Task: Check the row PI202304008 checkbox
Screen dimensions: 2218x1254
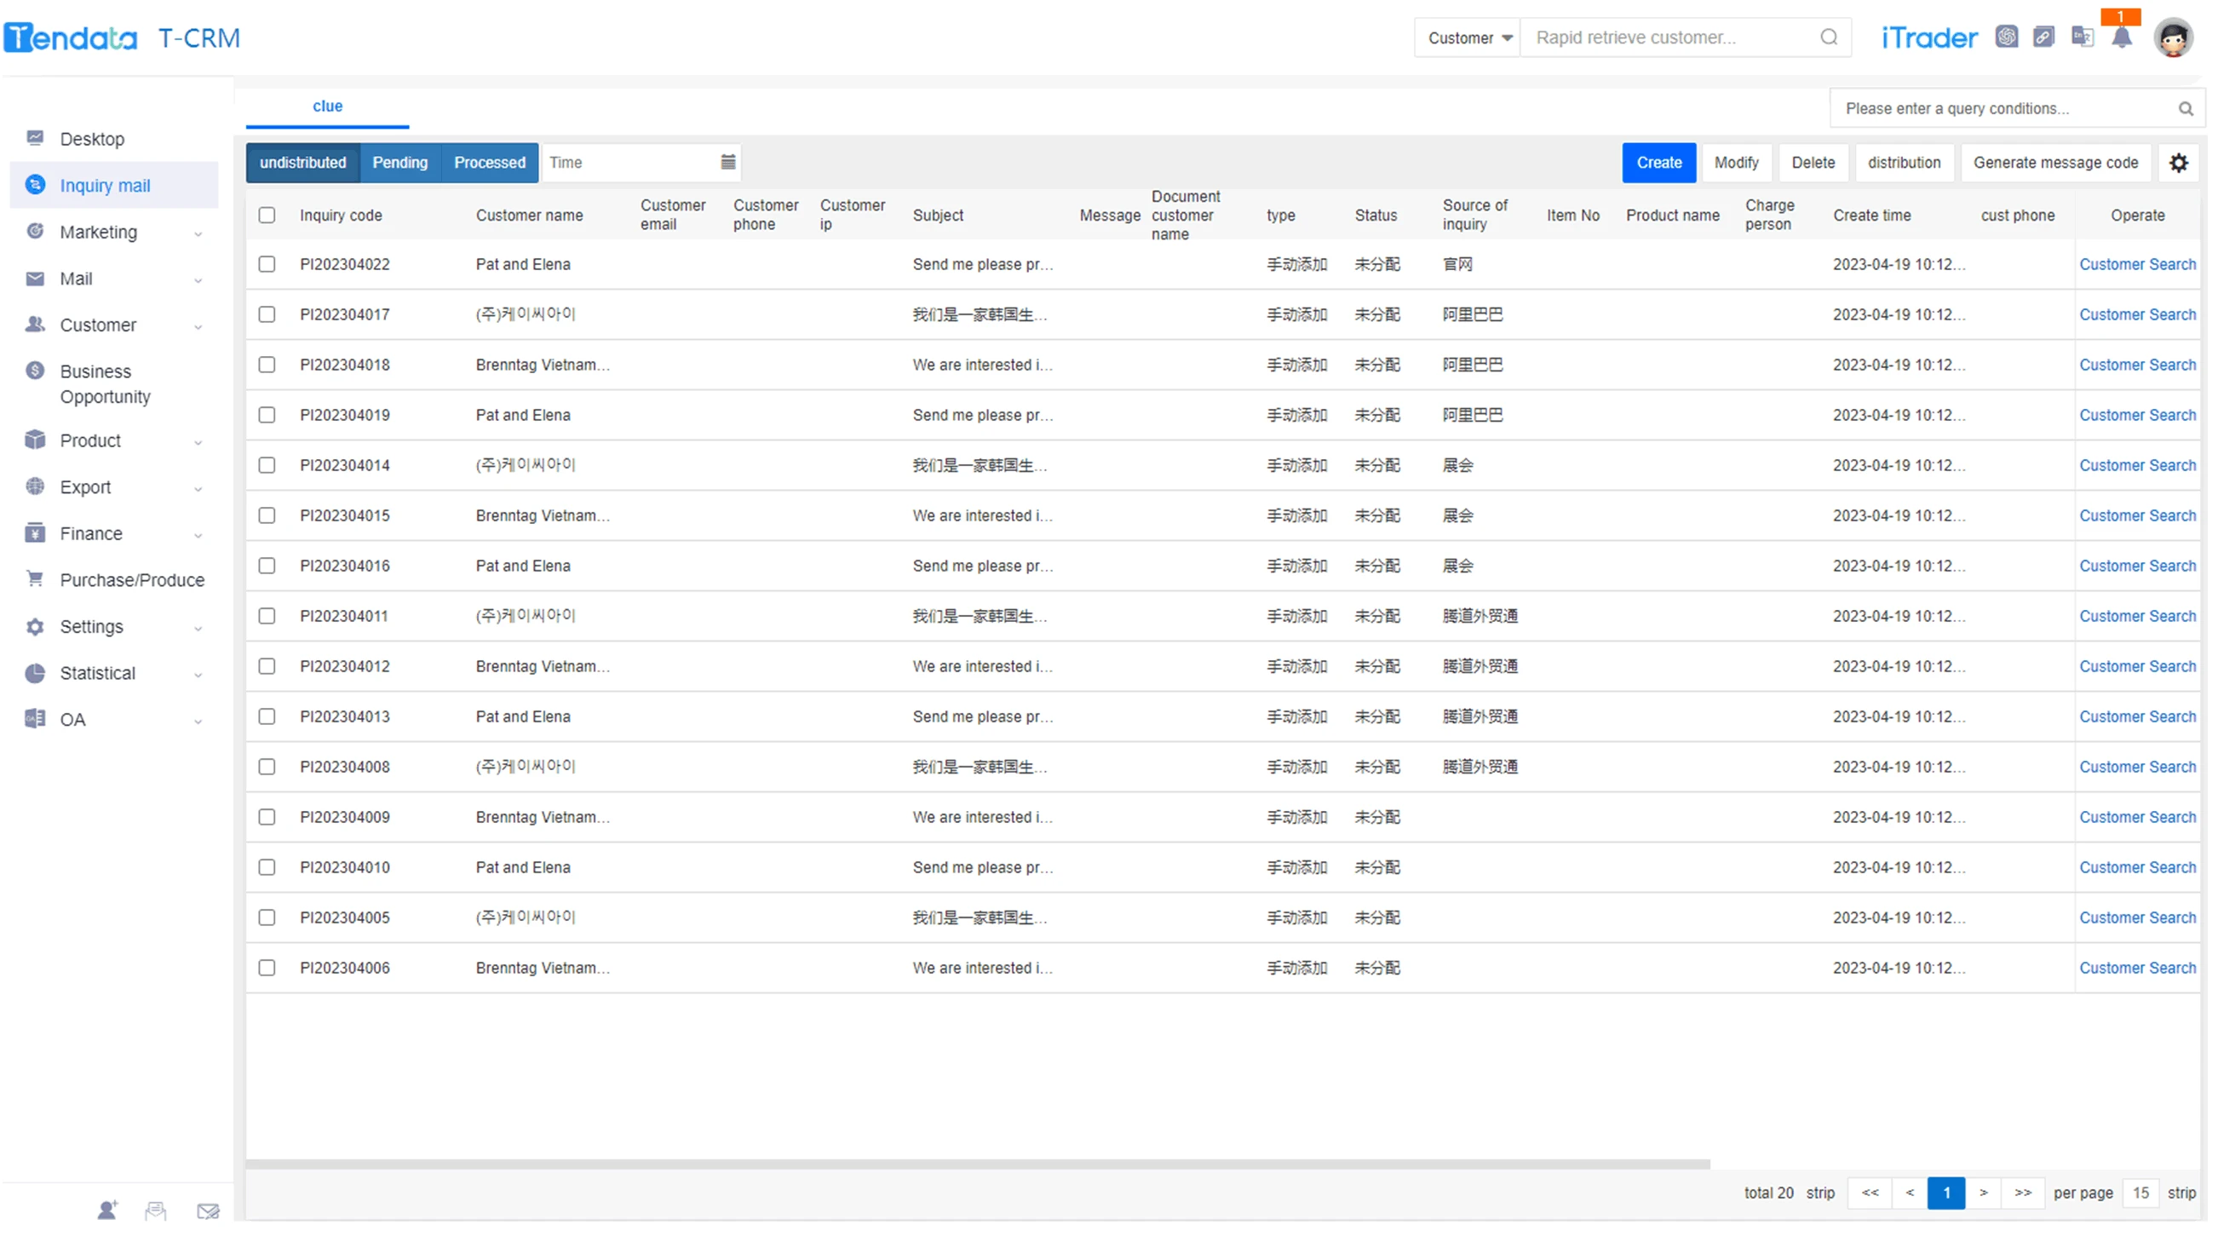Action: click(x=267, y=766)
